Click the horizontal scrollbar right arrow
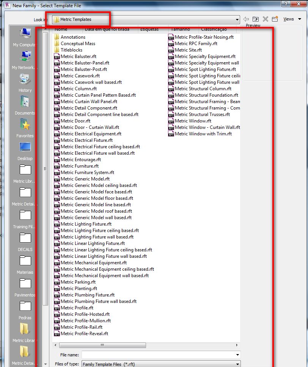 [237, 345]
